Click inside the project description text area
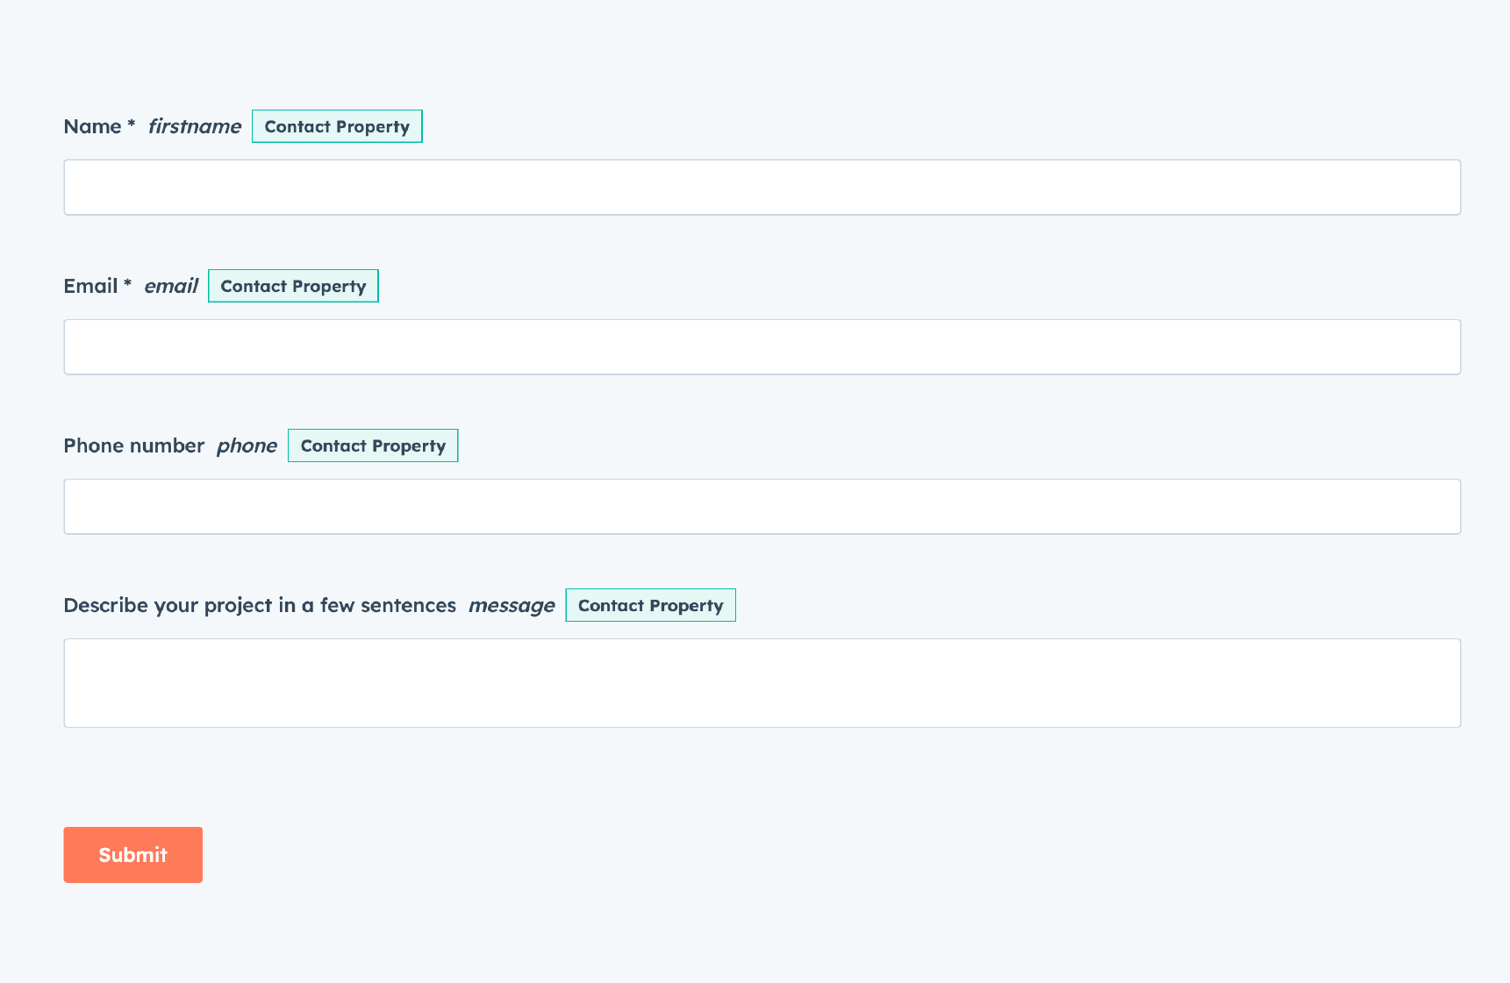The height and width of the screenshot is (983, 1510). click(762, 683)
